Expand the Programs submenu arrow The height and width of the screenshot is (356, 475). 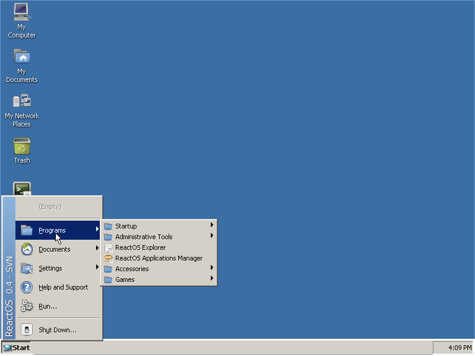coord(97,229)
